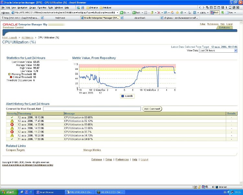This screenshot has width=243, height=195.
Task: Click the yellow Favorites star icon
Action: pyautogui.click(x=177, y=13)
